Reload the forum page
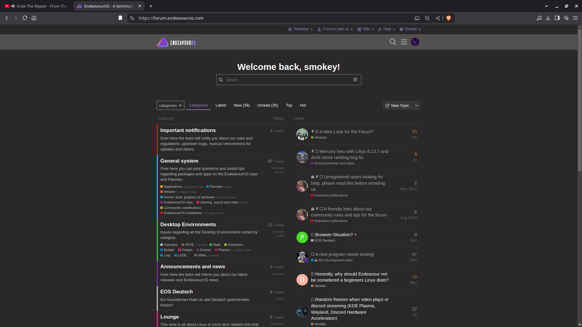The image size is (582, 327). [25, 18]
